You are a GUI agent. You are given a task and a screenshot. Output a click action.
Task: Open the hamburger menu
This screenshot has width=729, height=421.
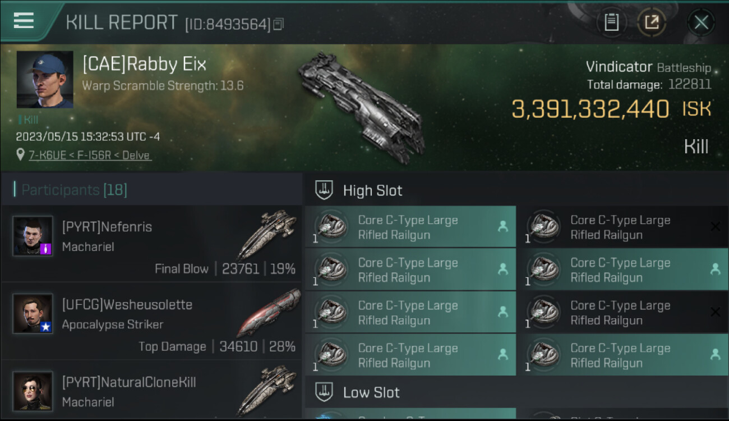(24, 21)
